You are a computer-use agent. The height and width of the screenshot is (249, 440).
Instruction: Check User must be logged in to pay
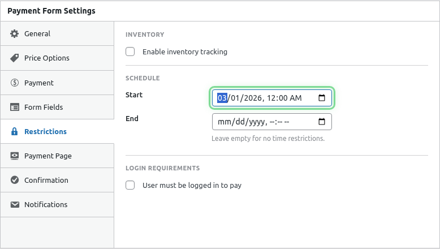130,185
